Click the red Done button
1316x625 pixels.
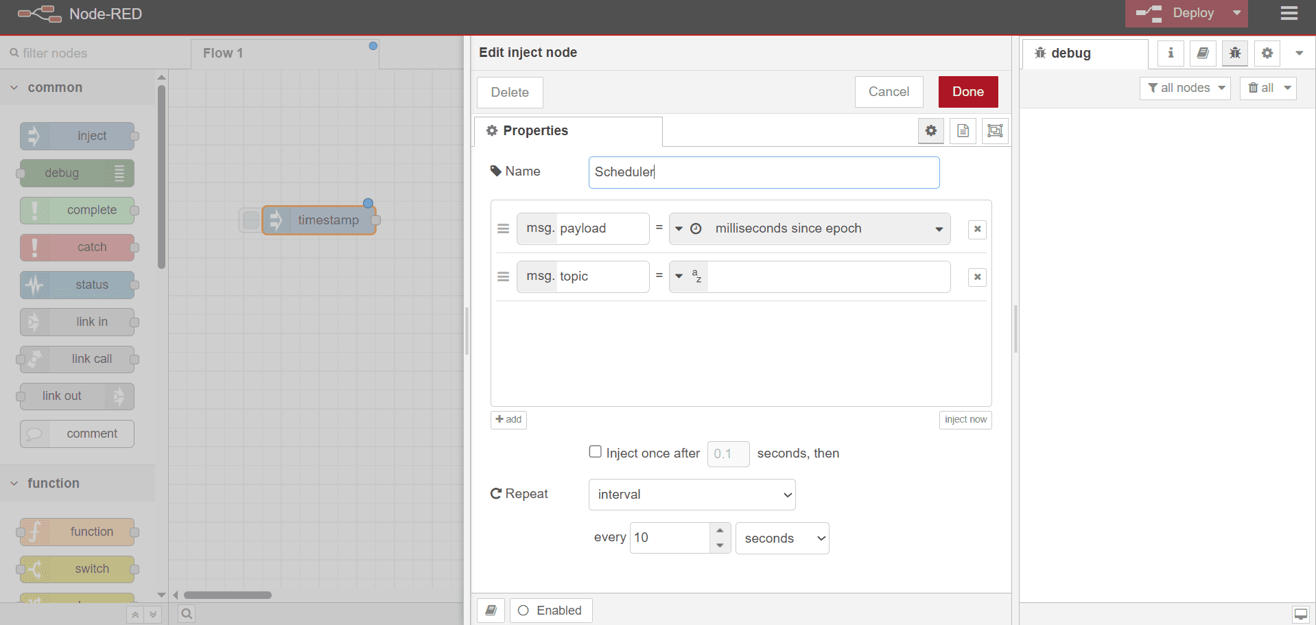pyautogui.click(x=968, y=92)
